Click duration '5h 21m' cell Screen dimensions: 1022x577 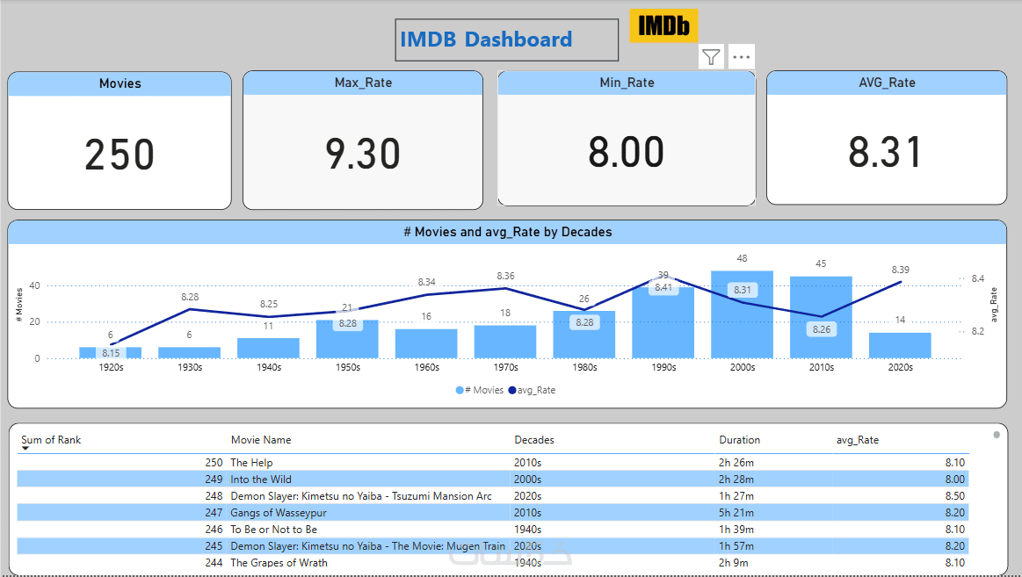coord(736,513)
